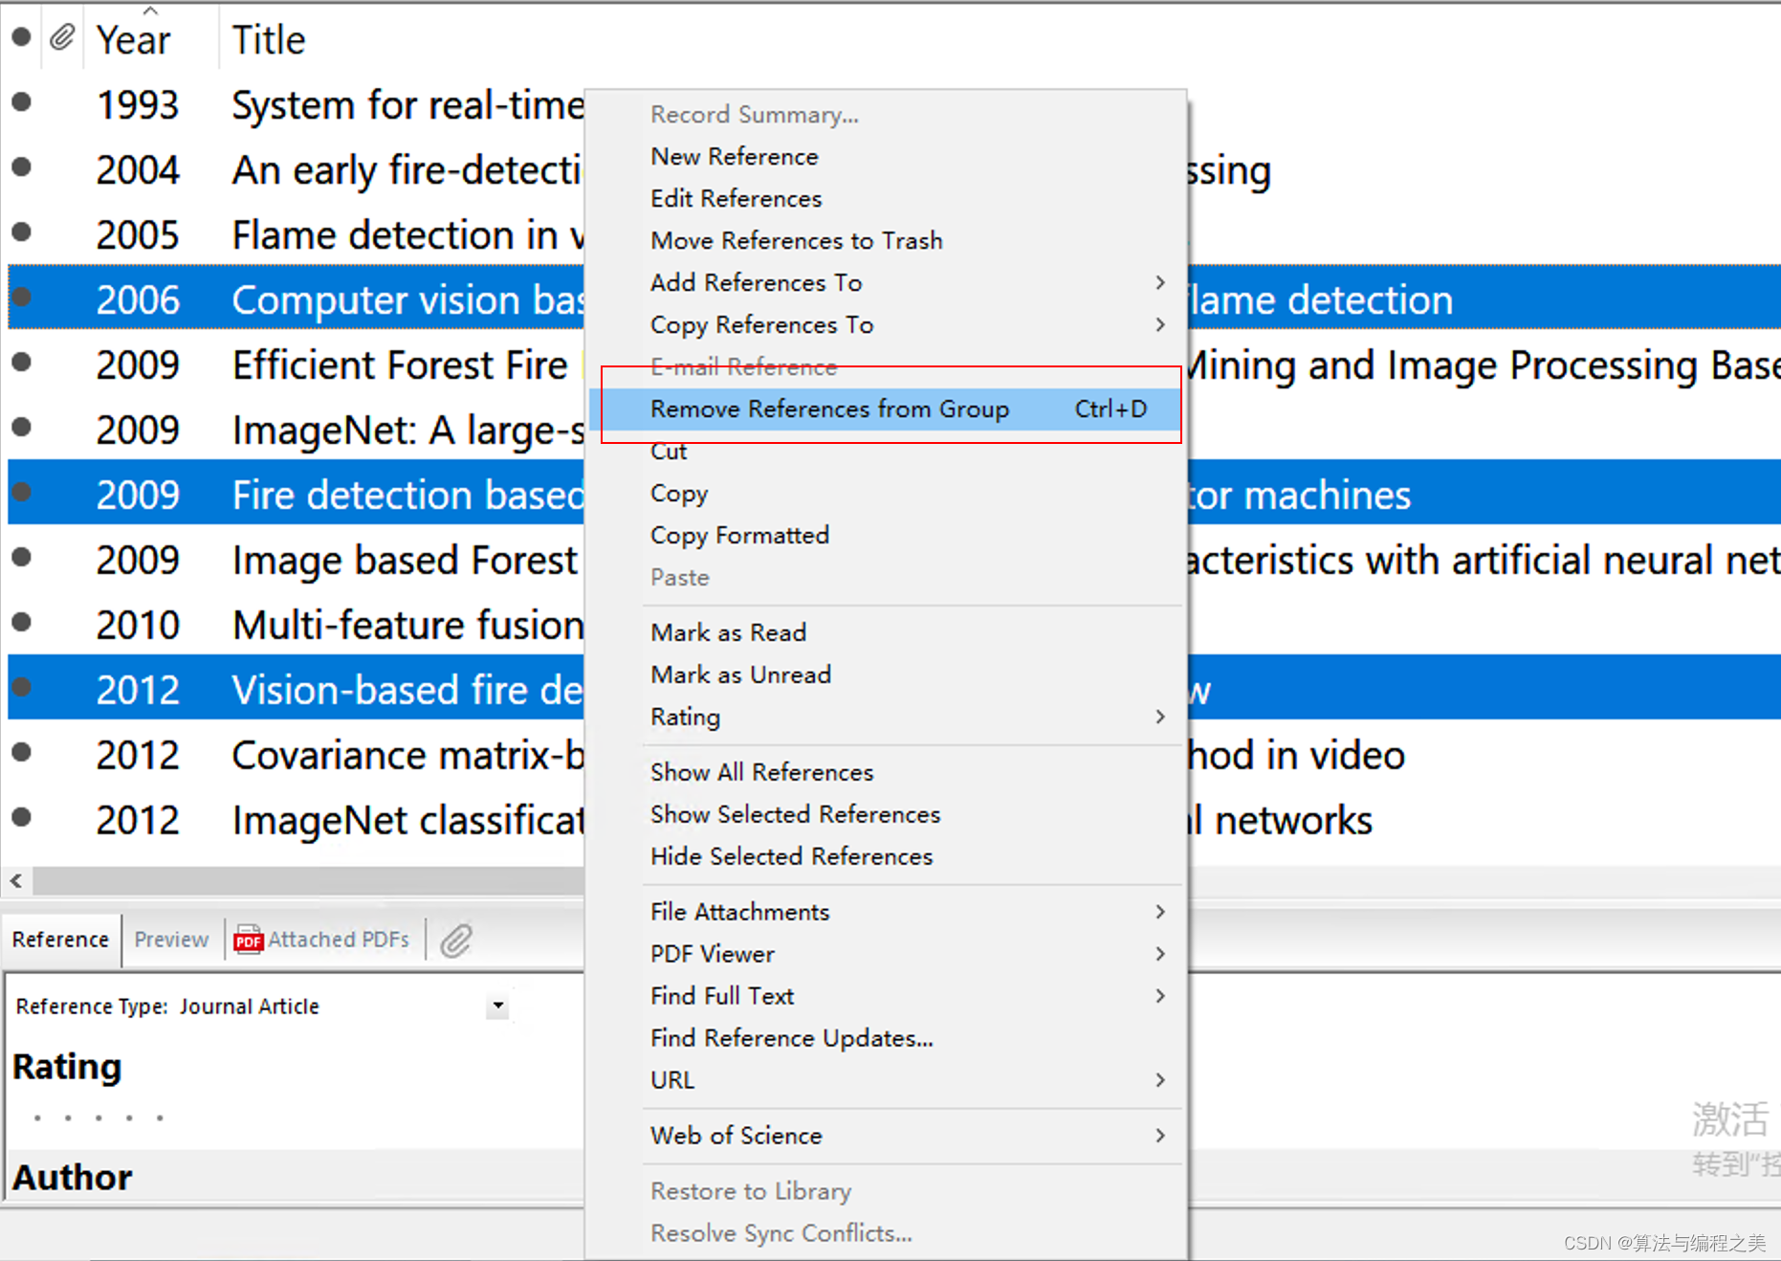Viewport: 1781px width, 1261px height.
Task: Switch to the Preview tab
Action: [171, 940]
